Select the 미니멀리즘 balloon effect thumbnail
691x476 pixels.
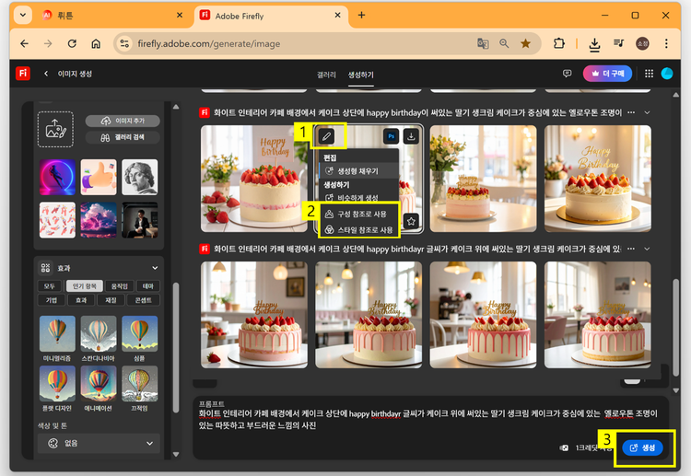[x=57, y=333]
